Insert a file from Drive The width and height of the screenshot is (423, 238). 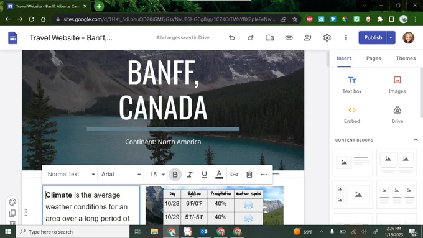pos(397,115)
